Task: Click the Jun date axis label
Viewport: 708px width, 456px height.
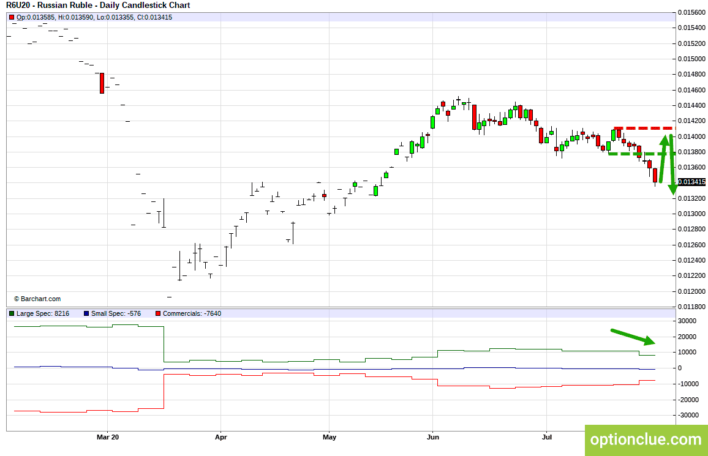Action: pos(432,436)
